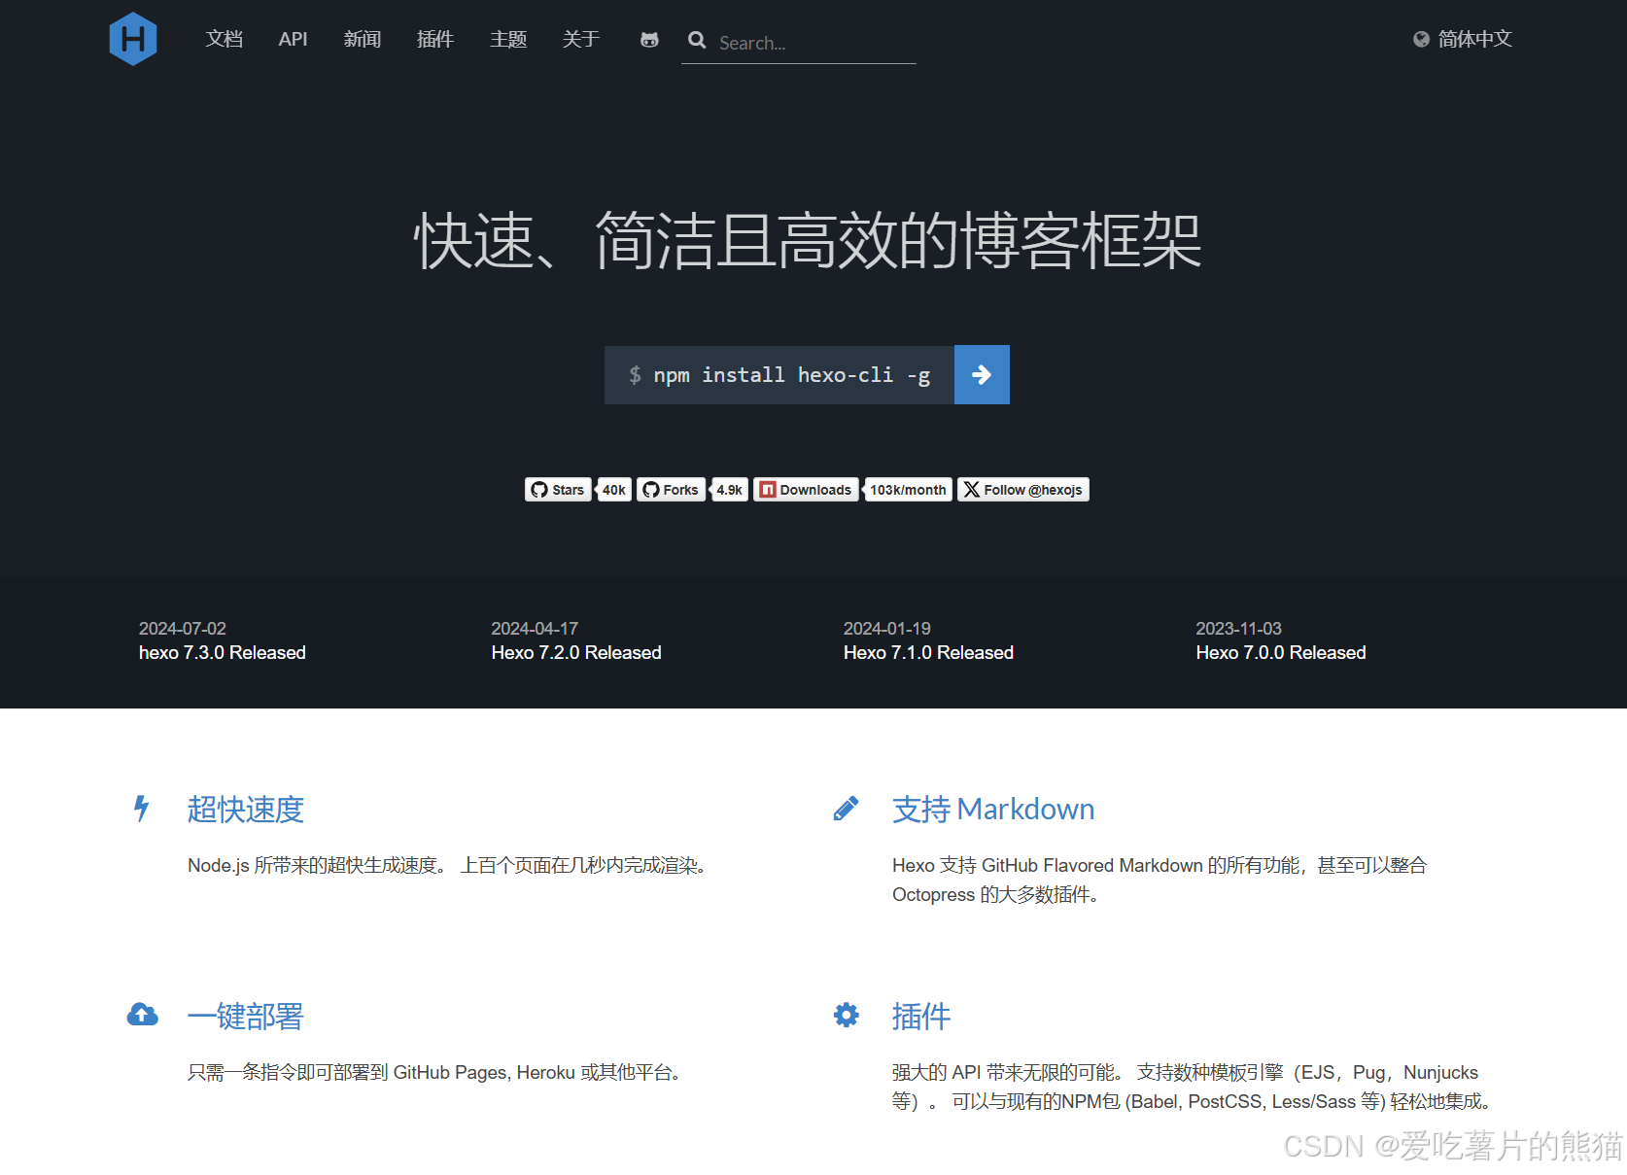Open the Hexo 7.1.0 Released news link
1627x1175 pixels.
coord(928,652)
